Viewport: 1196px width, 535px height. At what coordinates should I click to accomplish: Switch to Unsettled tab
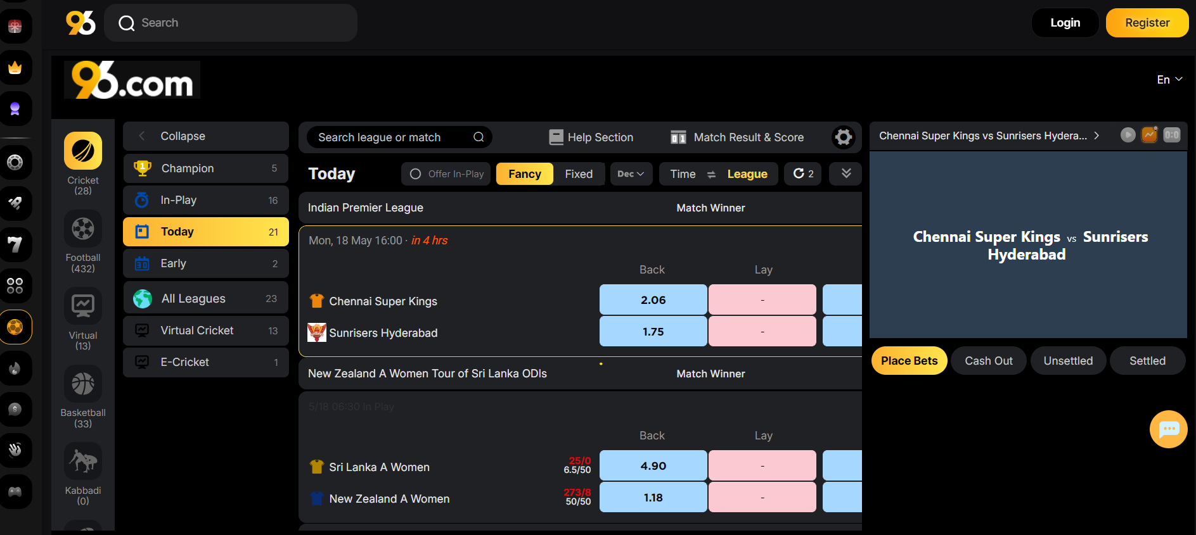point(1069,361)
